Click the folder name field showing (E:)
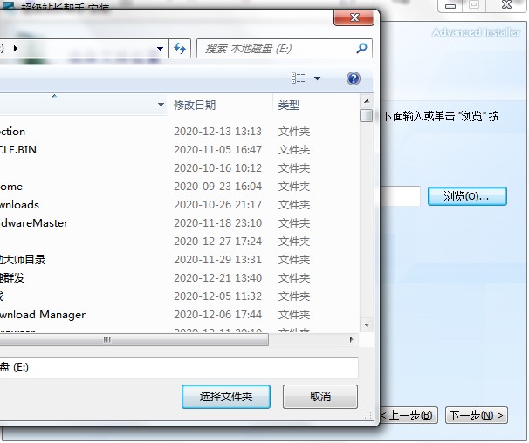The width and height of the screenshot is (529, 443). click(179, 367)
